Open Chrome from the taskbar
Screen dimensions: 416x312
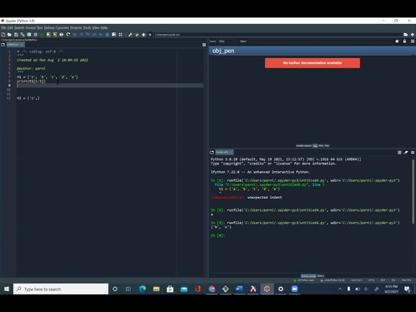pos(212,289)
